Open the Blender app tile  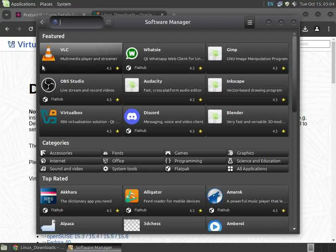point(247,121)
